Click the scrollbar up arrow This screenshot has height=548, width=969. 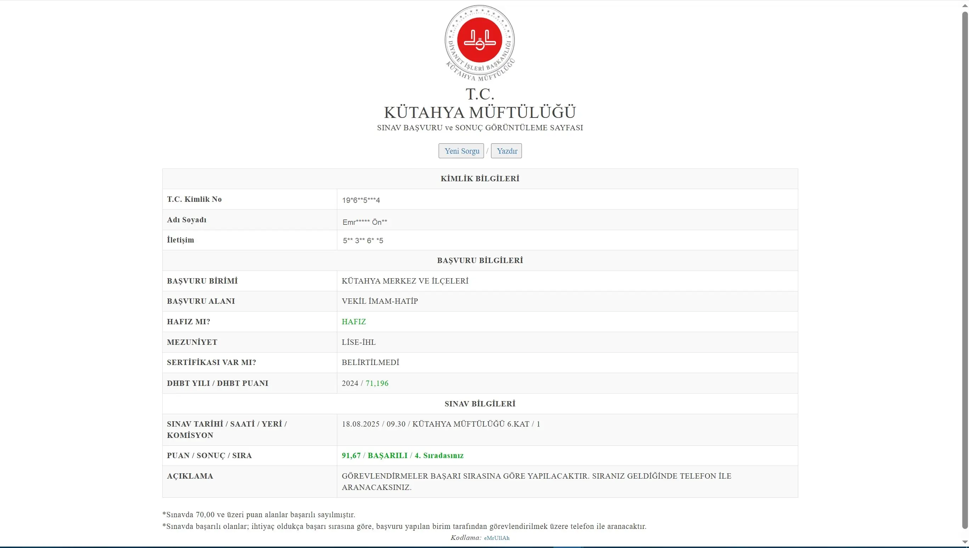point(964,6)
